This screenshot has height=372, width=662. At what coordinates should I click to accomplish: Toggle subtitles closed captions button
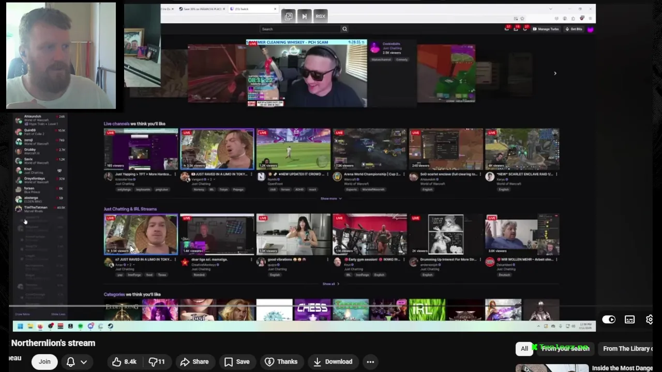(629, 320)
